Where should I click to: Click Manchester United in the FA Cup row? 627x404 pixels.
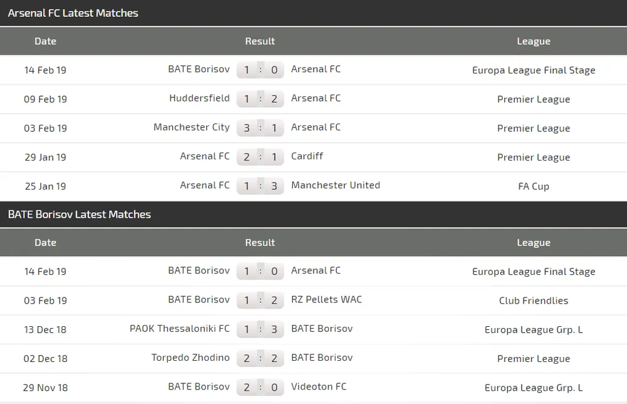click(x=335, y=185)
